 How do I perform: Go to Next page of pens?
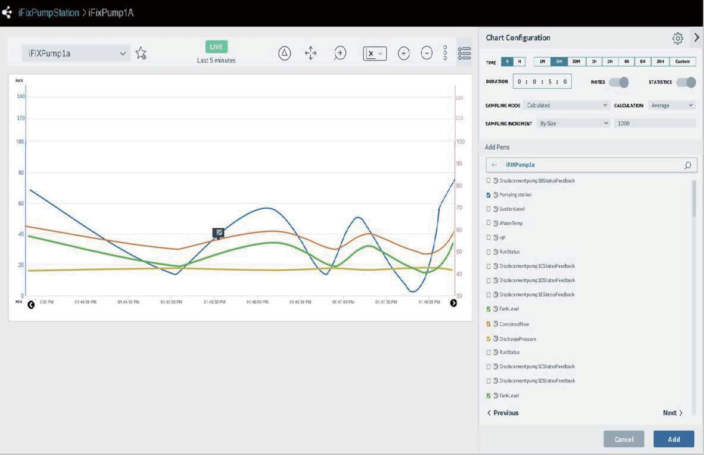click(x=672, y=413)
